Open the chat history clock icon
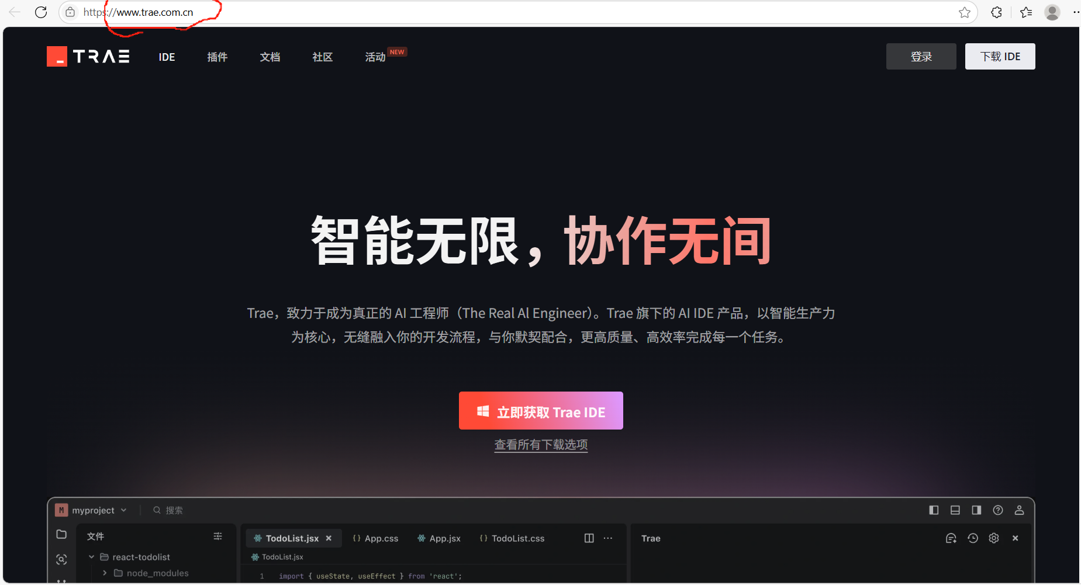 [x=973, y=538]
